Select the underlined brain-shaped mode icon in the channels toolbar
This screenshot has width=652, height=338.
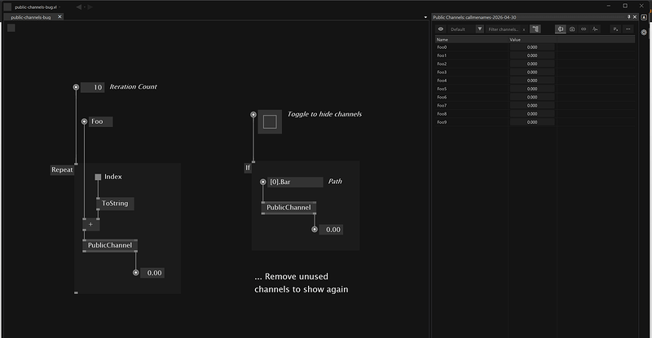tap(561, 29)
